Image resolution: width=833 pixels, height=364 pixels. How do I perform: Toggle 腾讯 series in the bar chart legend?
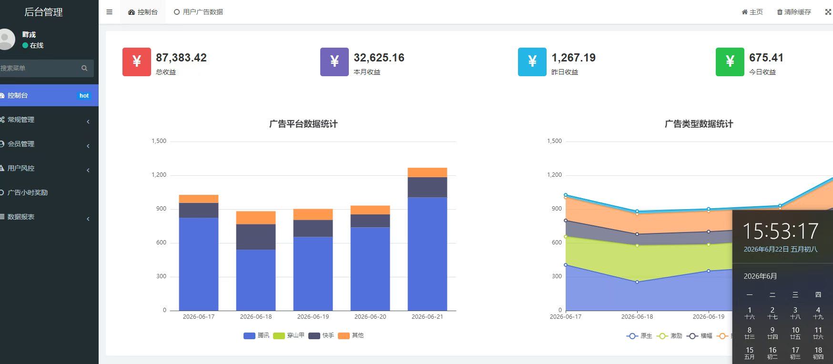pos(256,335)
